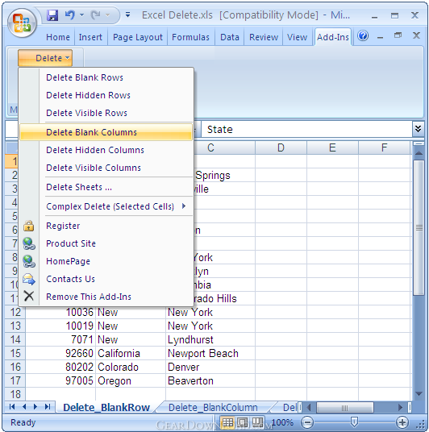Click the zoom in plus button
Viewport: 429px width, 432px height.
(x=402, y=422)
